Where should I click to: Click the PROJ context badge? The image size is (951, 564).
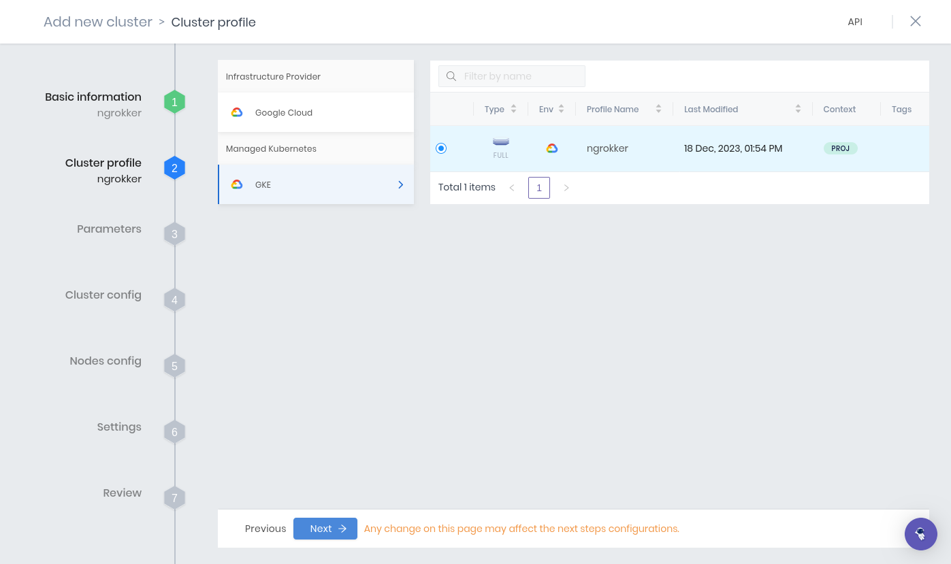tap(840, 148)
